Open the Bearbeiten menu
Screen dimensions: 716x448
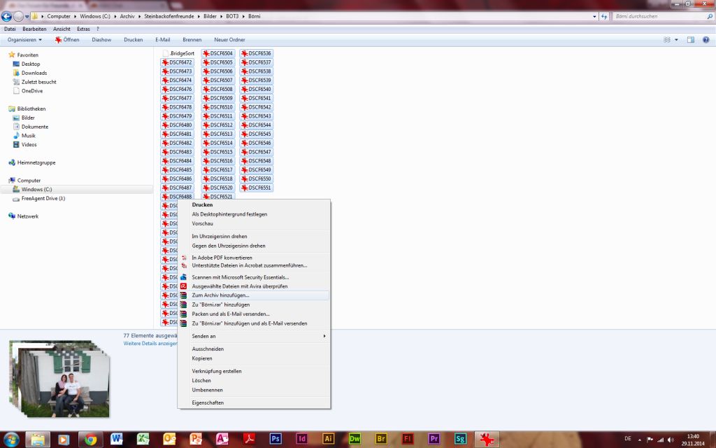34,29
